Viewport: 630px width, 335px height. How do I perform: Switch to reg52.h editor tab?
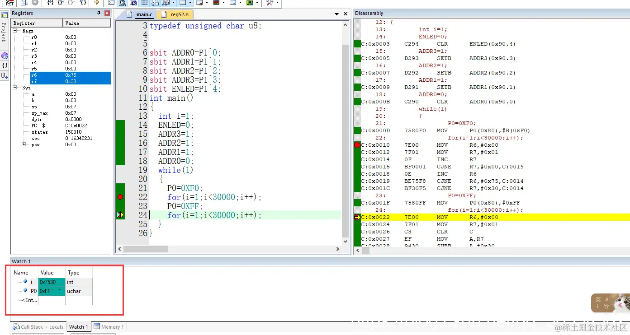tap(176, 14)
